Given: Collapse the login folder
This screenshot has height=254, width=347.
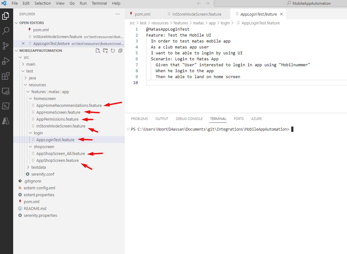Looking at the screenshot, I should coord(30,133).
